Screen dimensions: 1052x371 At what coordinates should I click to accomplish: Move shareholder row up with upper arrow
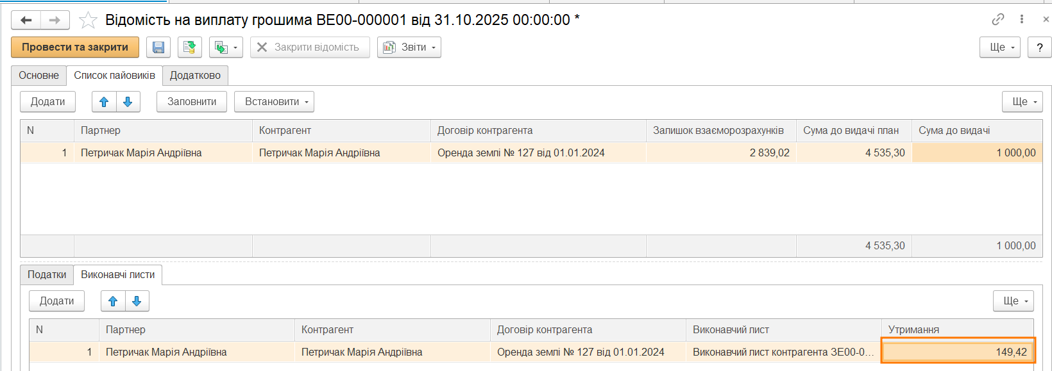pyautogui.click(x=104, y=102)
